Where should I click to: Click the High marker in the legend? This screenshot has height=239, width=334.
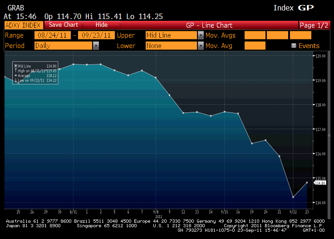(16, 71)
